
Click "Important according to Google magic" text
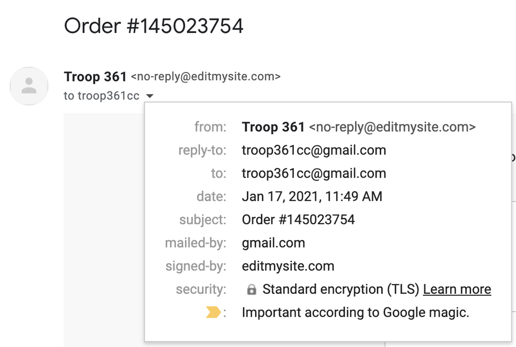tap(355, 312)
